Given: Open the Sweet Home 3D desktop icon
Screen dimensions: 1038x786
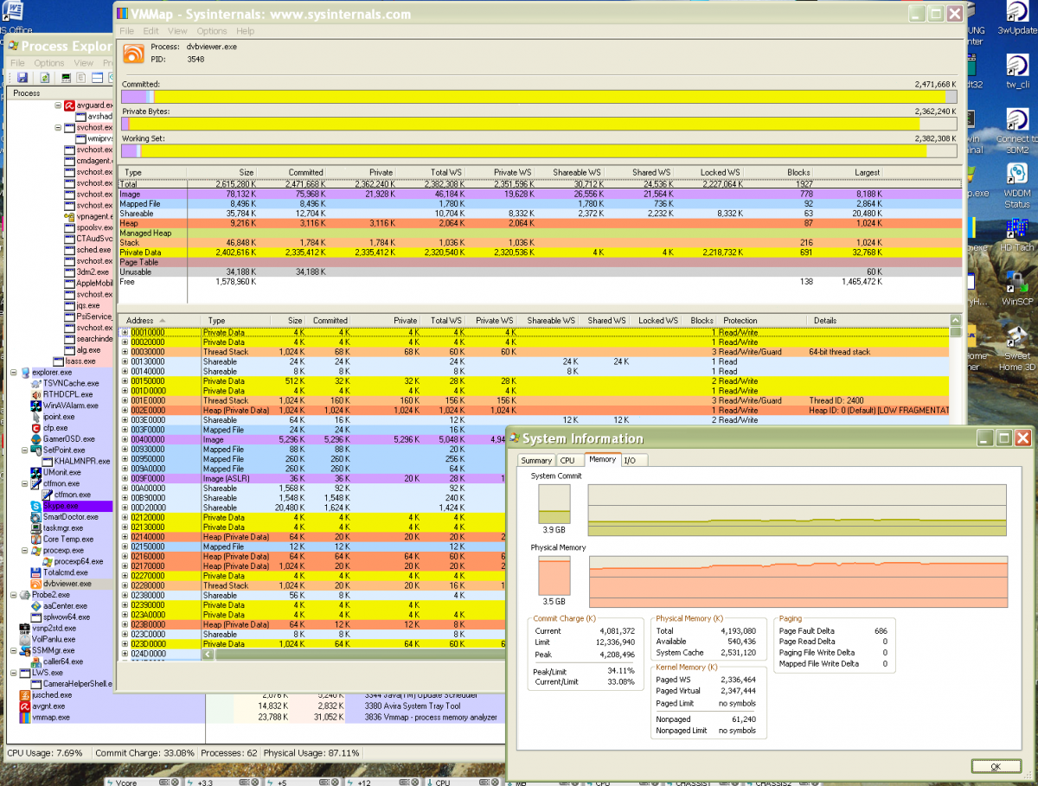Looking at the screenshot, I should click(x=1016, y=348).
